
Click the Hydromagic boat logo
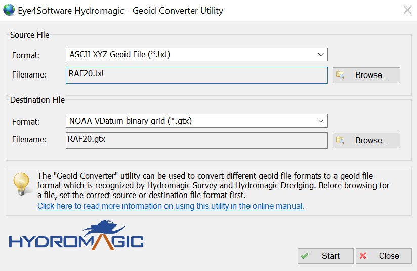click(76, 236)
